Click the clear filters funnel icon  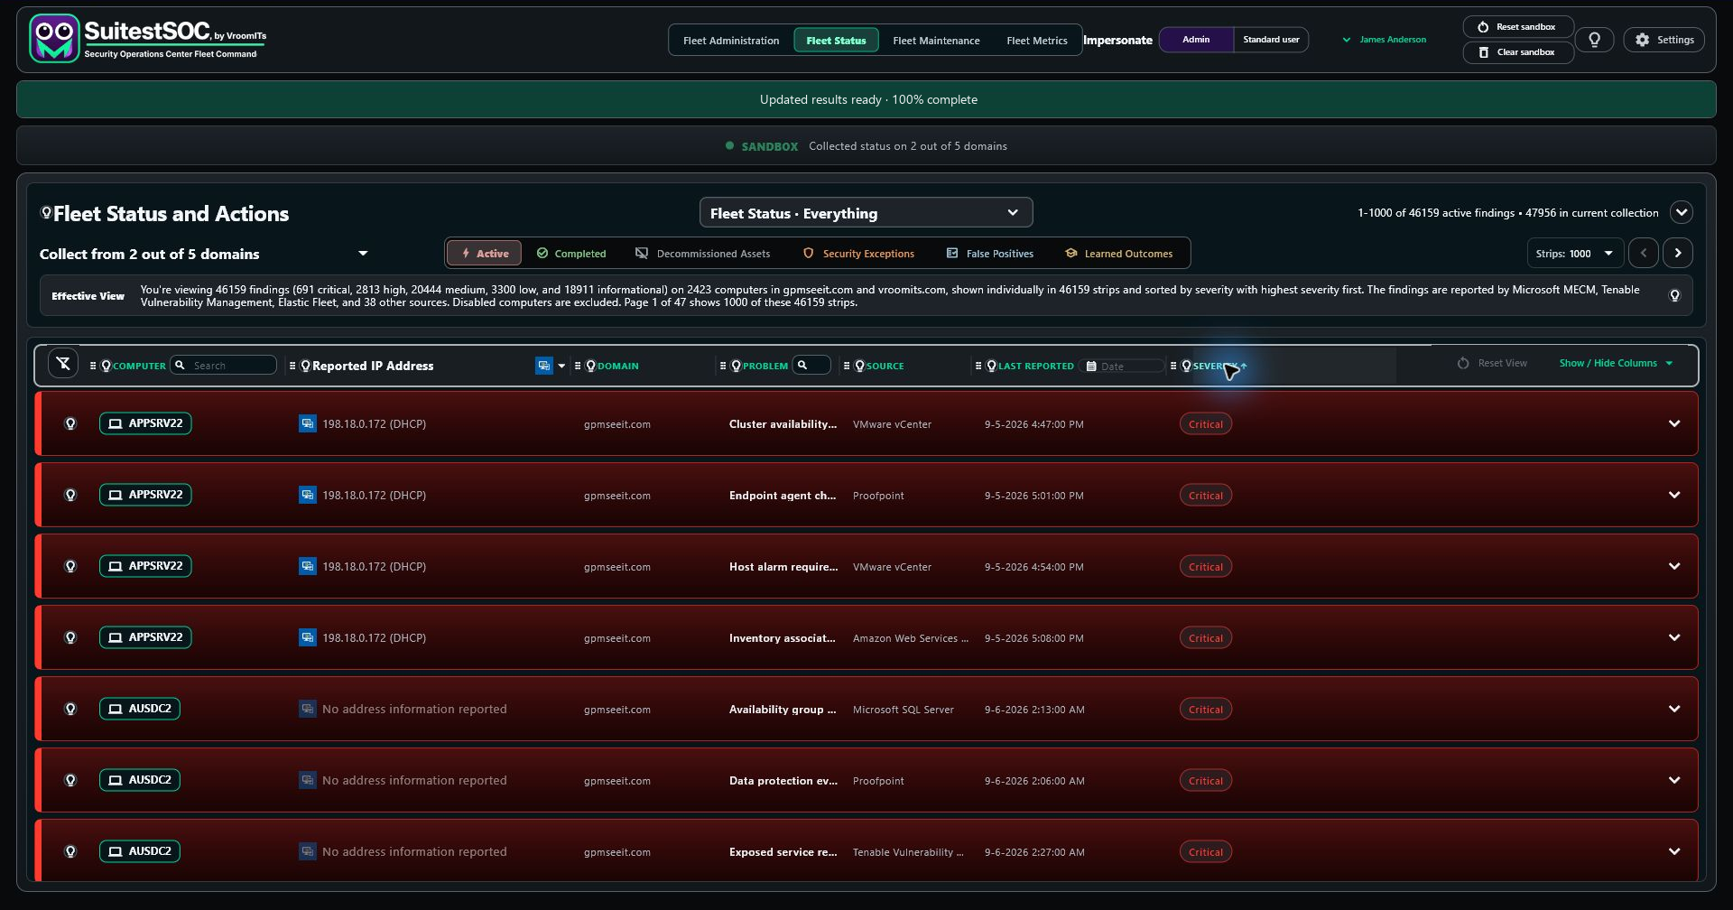click(x=63, y=364)
